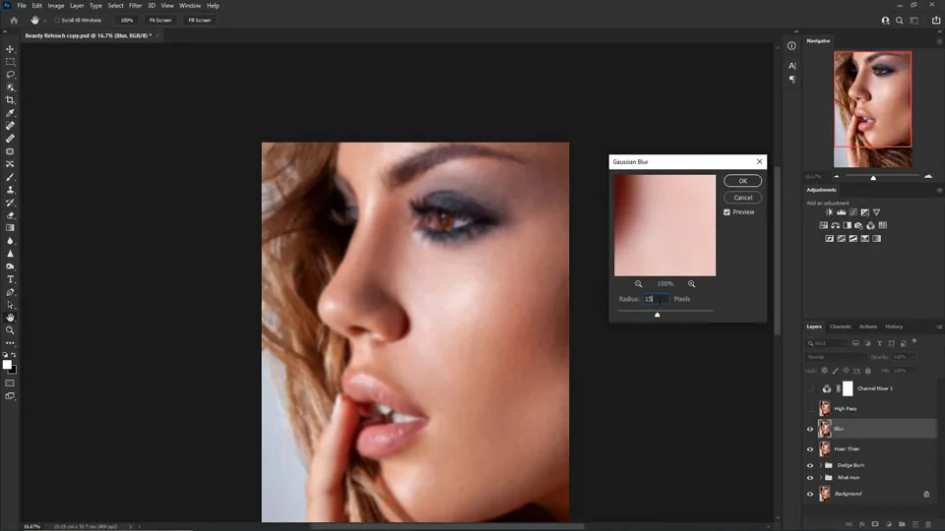The width and height of the screenshot is (945, 531).
Task: Open the Select menu
Action: pos(116,6)
